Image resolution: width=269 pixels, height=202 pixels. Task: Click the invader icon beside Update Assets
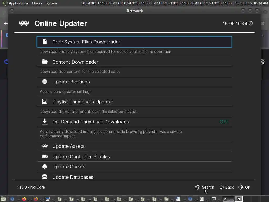45,146
